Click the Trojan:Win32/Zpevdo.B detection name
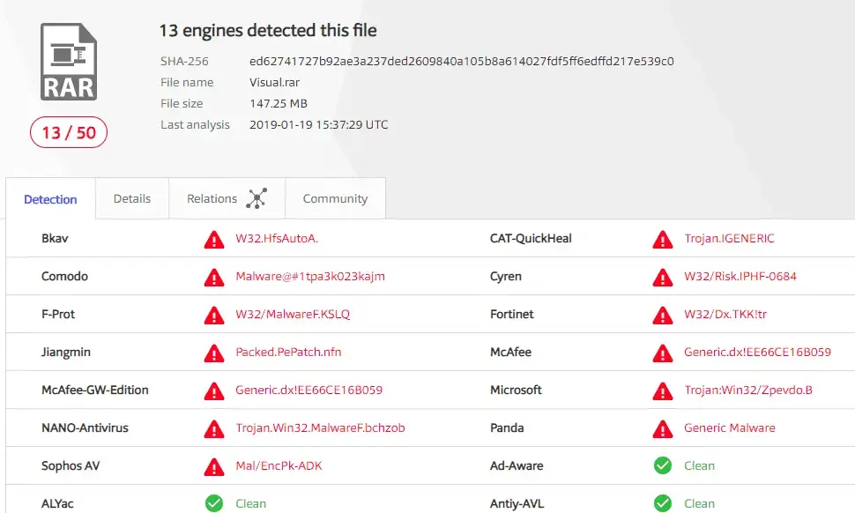Image resolution: width=855 pixels, height=513 pixels. pyautogui.click(x=747, y=390)
